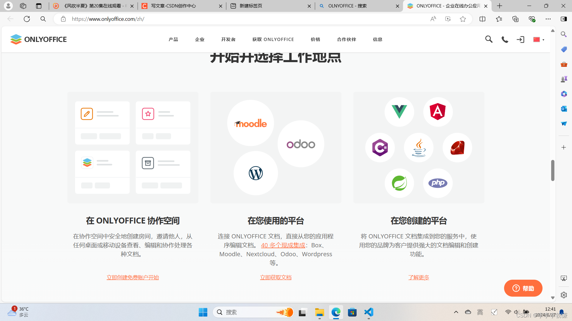Click the Odoo logo circle
The image size is (572, 321).
301,144
